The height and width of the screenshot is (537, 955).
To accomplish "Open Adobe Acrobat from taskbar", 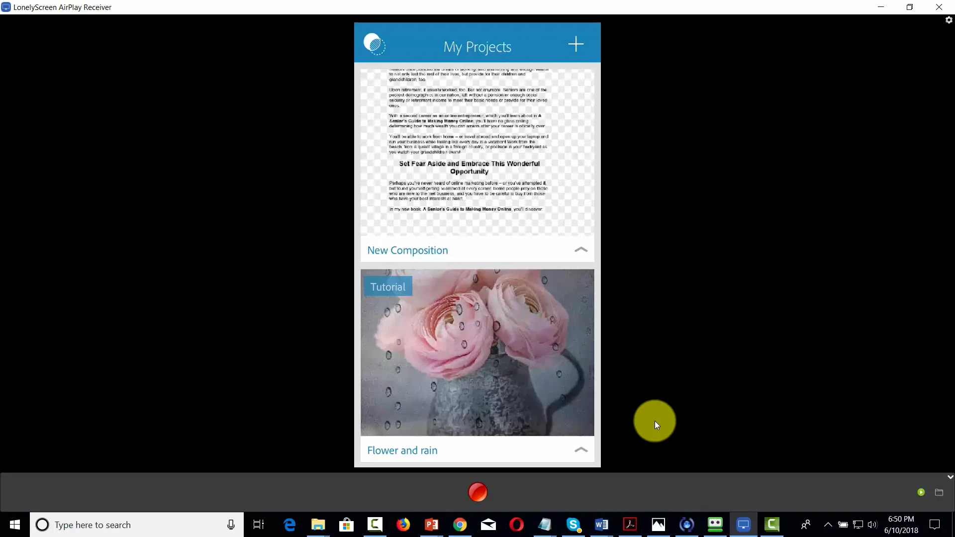I will click(x=630, y=525).
